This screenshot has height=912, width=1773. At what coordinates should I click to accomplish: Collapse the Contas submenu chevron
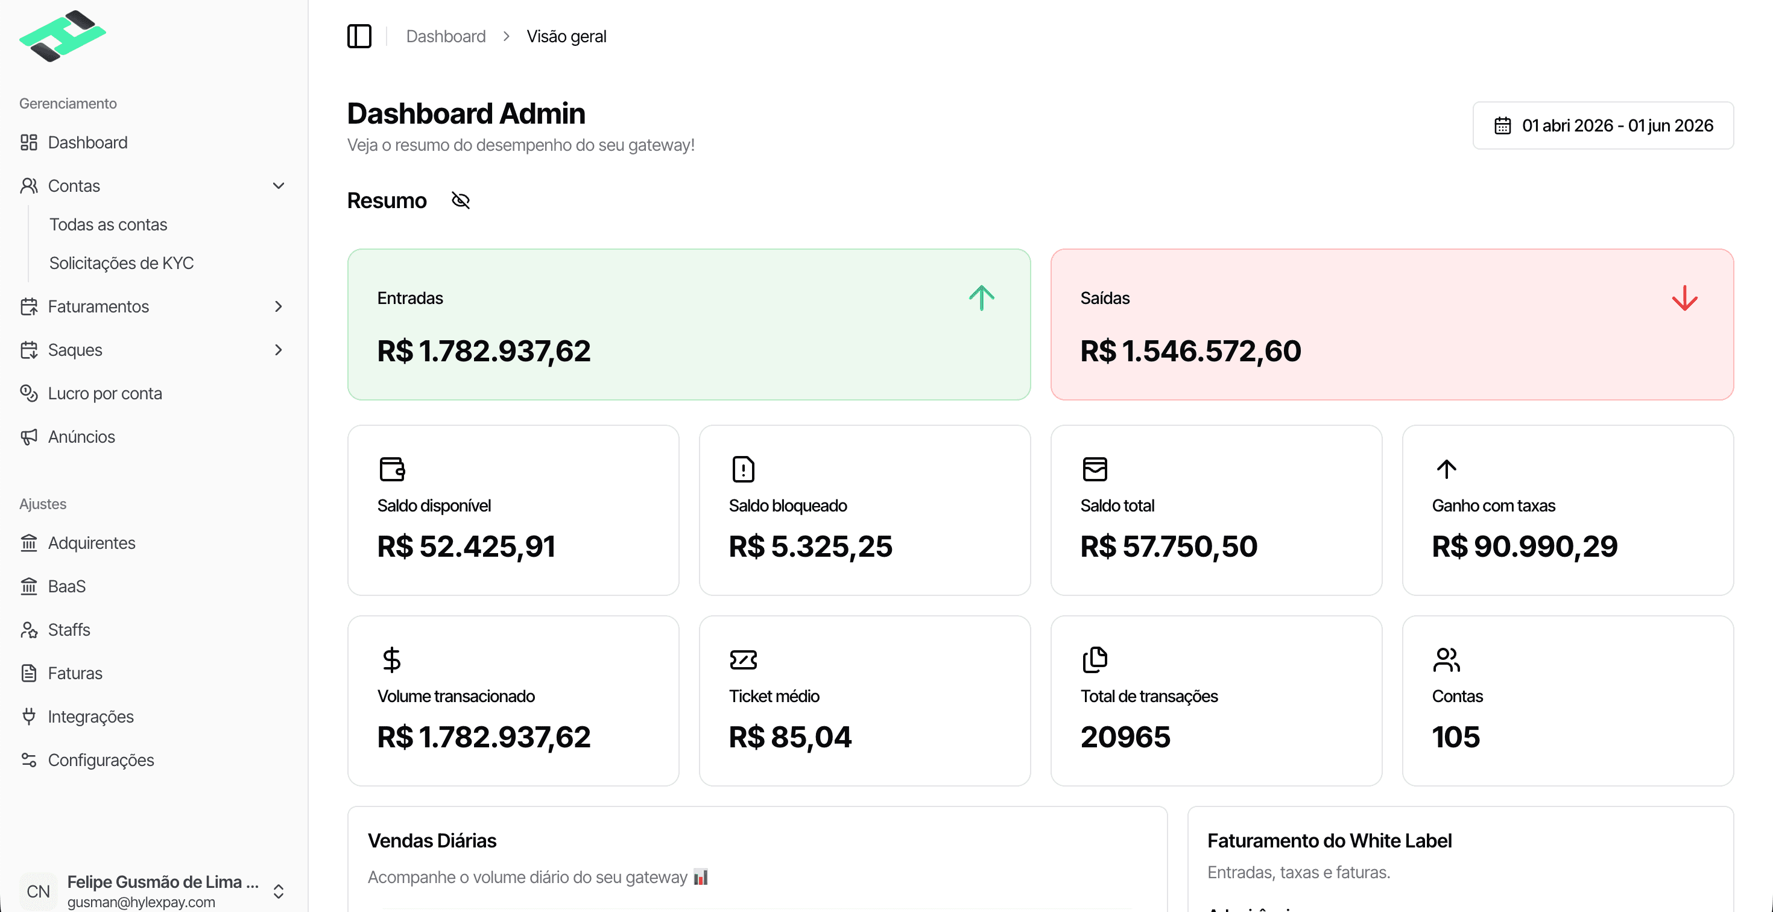coord(278,186)
